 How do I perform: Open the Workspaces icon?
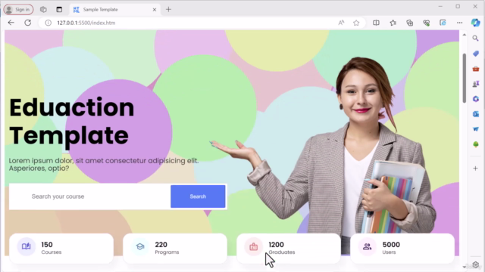(x=43, y=10)
